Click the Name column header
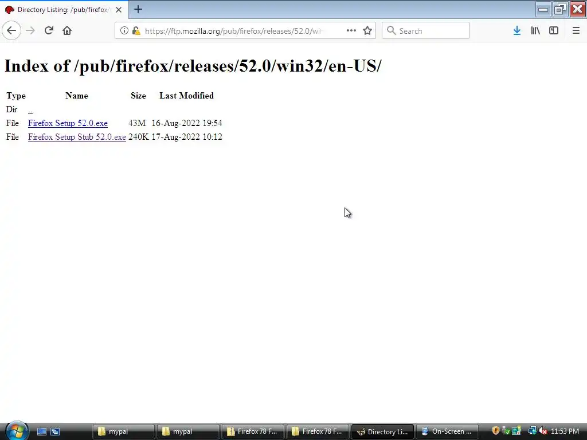 tap(77, 96)
